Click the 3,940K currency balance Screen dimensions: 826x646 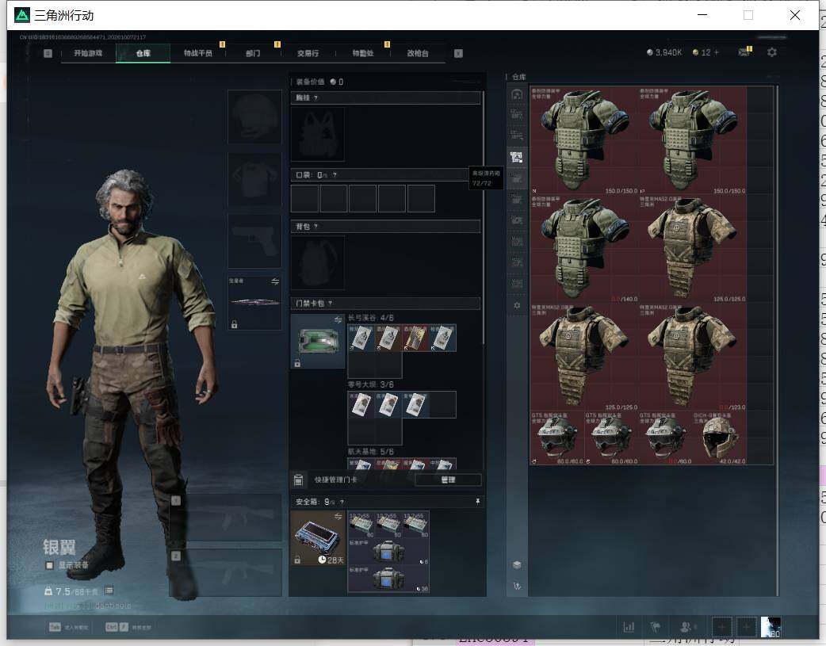(663, 52)
